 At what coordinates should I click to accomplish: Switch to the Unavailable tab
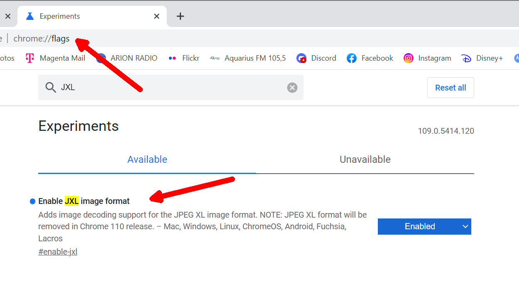[x=365, y=159]
